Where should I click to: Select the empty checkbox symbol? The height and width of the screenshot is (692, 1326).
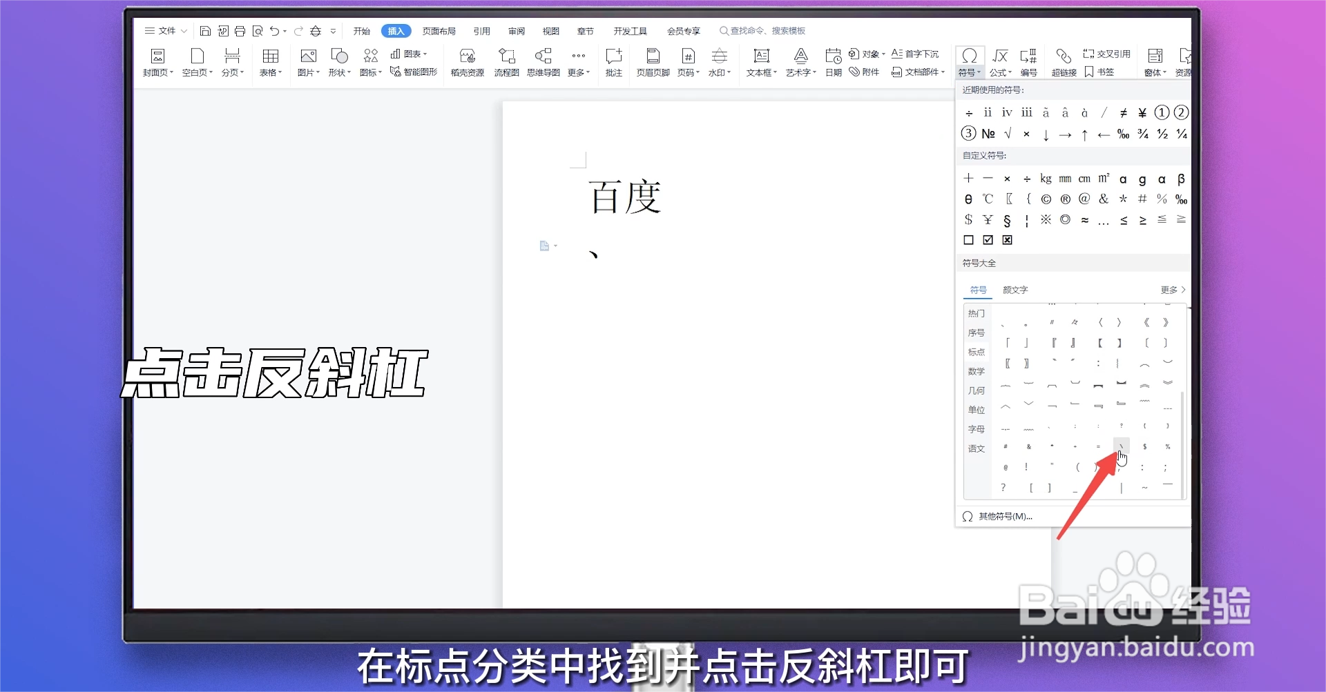(x=968, y=240)
